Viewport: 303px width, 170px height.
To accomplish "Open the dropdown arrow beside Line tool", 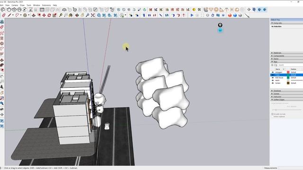I will 13,15.
